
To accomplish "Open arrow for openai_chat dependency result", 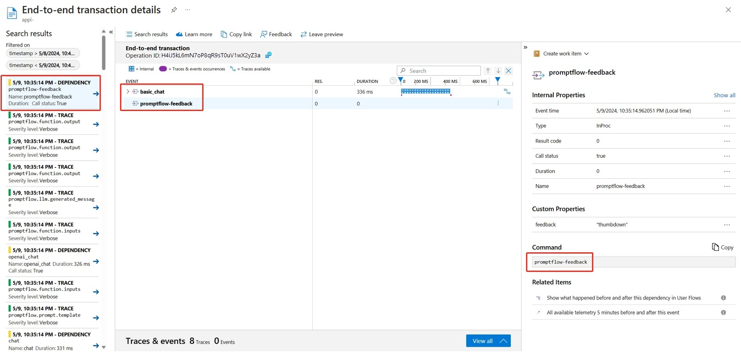I will tap(96, 261).
